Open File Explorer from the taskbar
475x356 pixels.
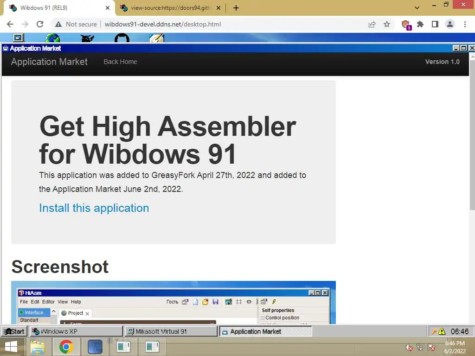(x=37, y=347)
